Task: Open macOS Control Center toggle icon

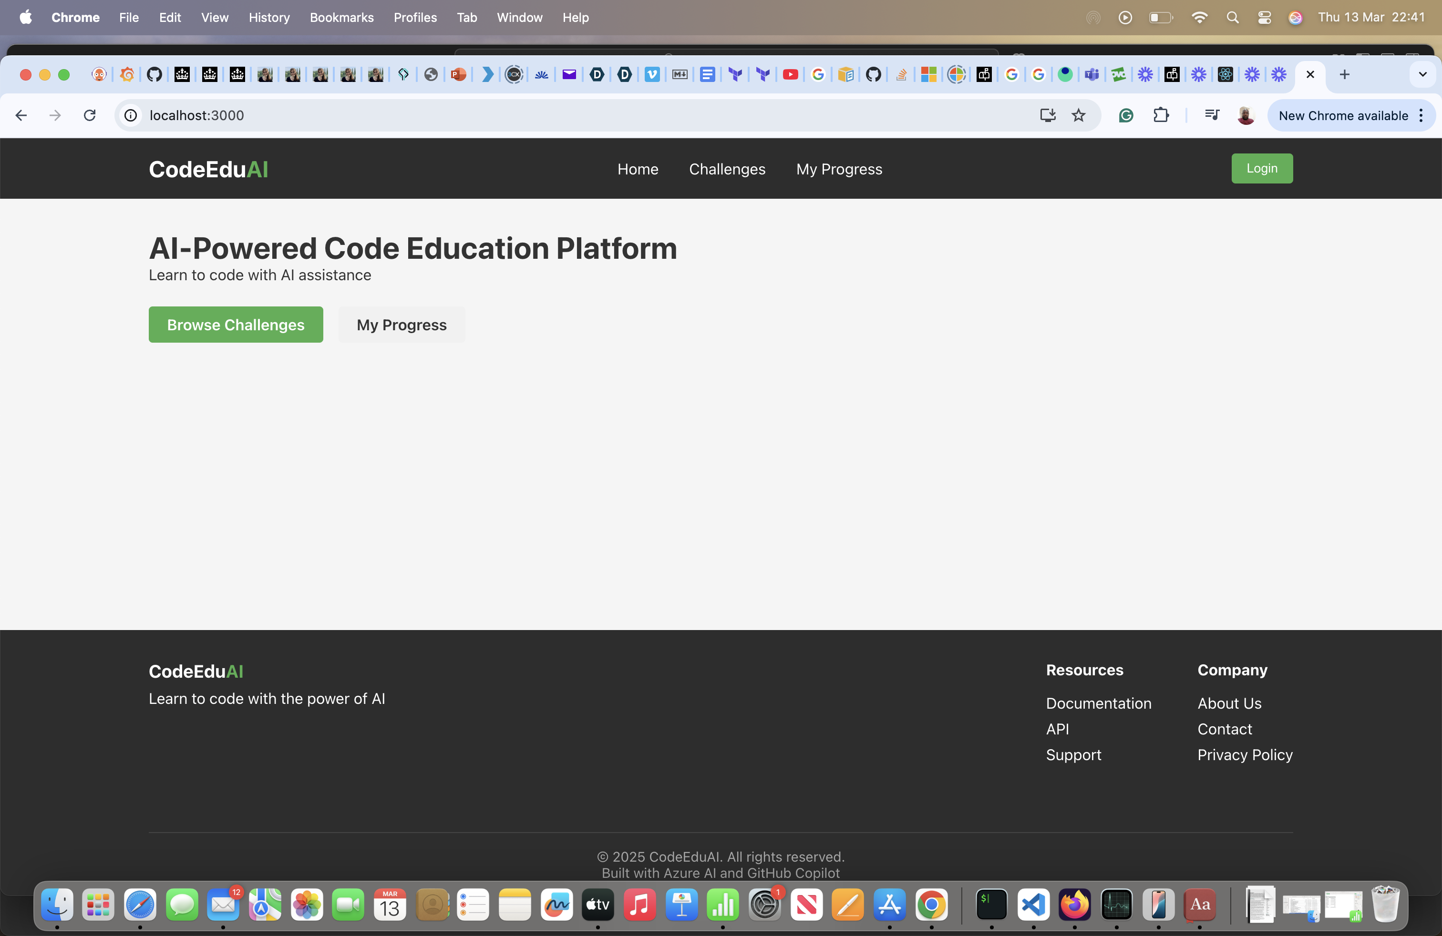Action: pyautogui.click(x=1264, y=18)
